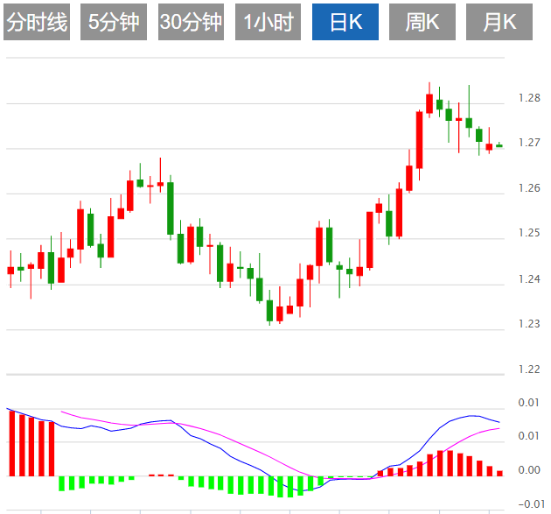Click the 1.27 price axis label

(529, 143)
